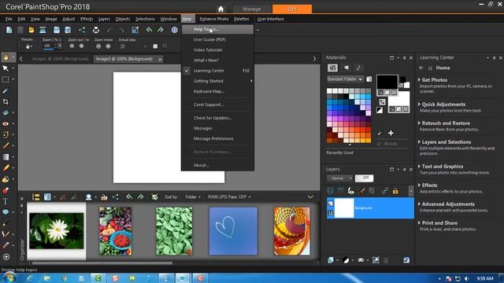504x283 pixels.
Task: Select the Text tool
Action: (6, 201)
